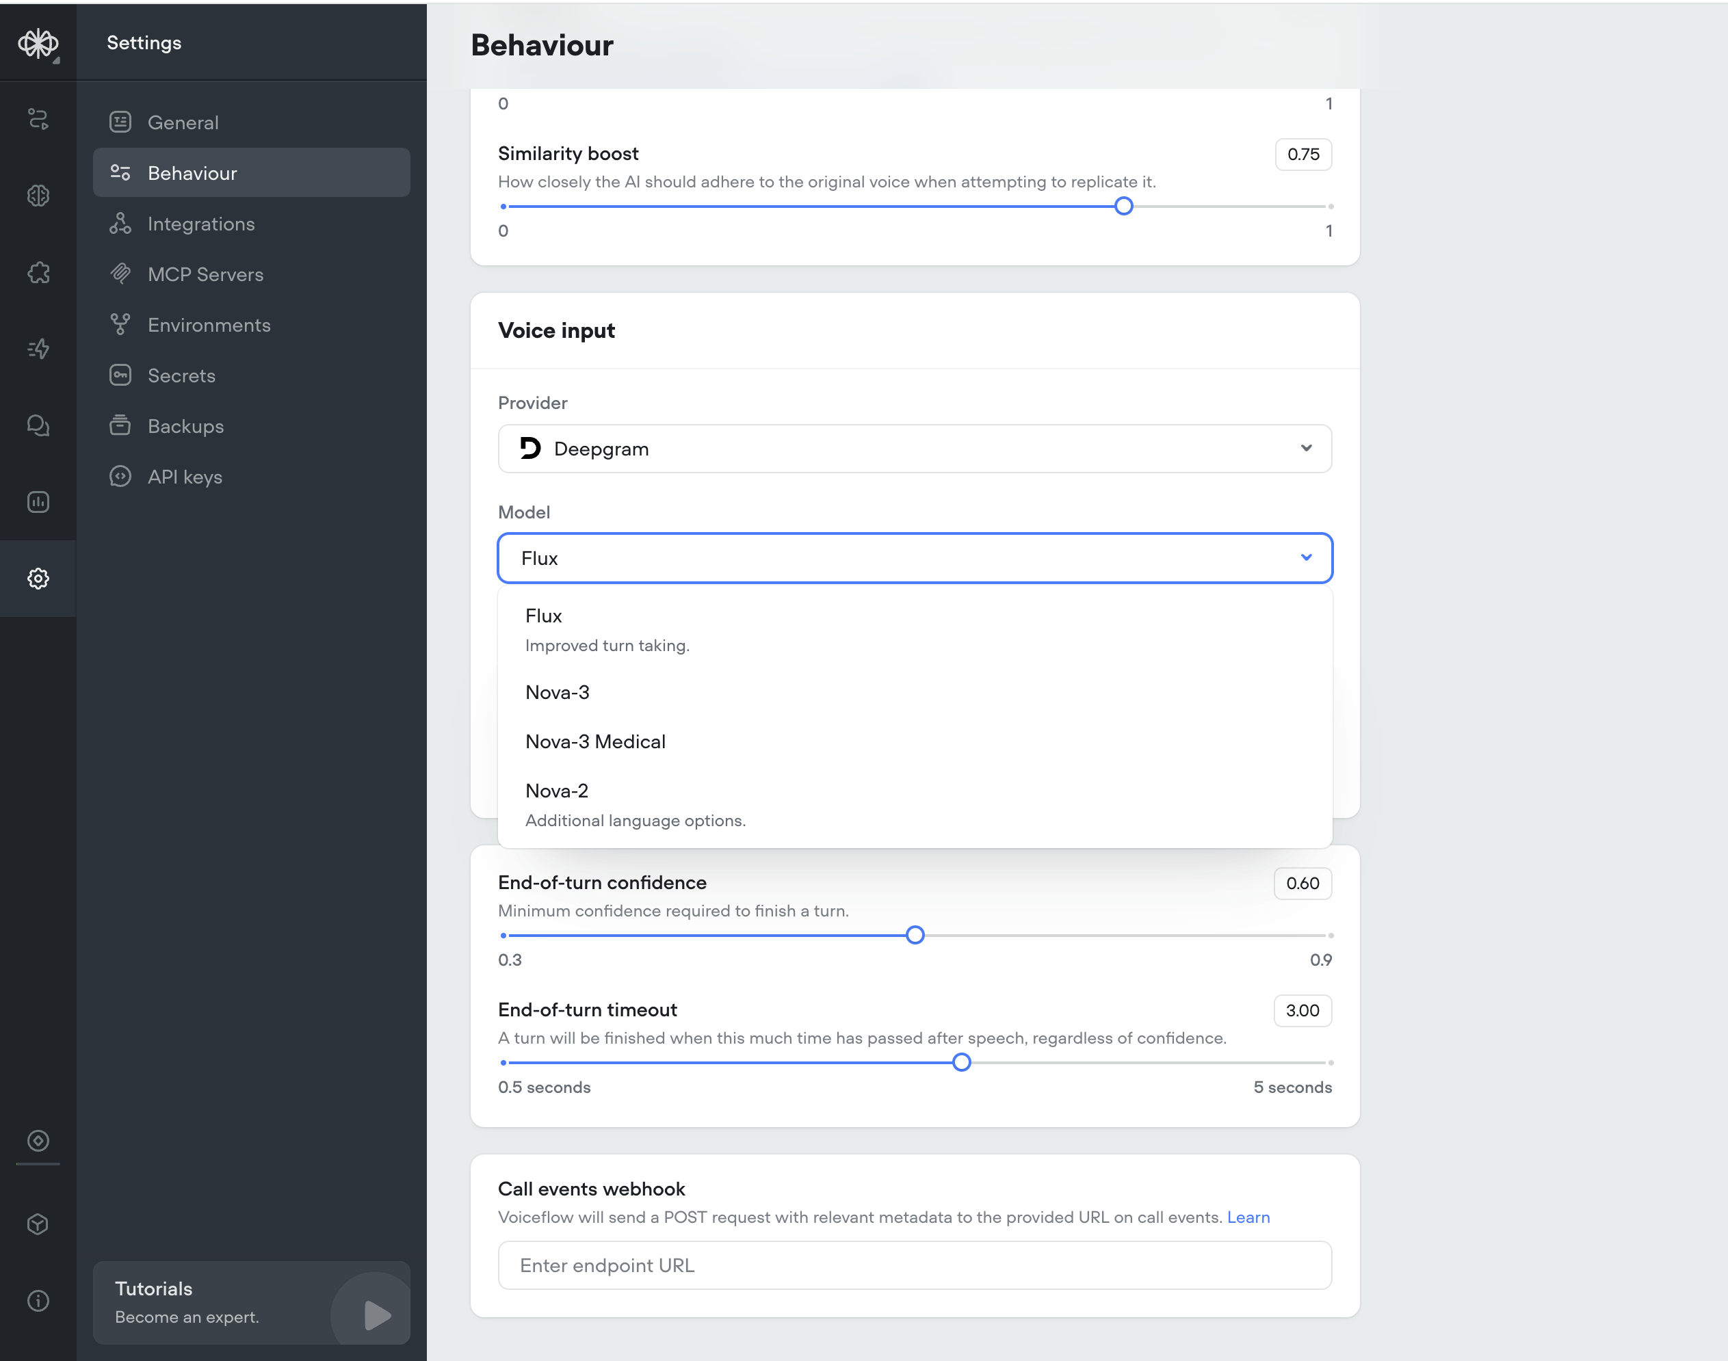
Task: Expand the Deepgram provider dropdown
Action: (x=914, y=449)
